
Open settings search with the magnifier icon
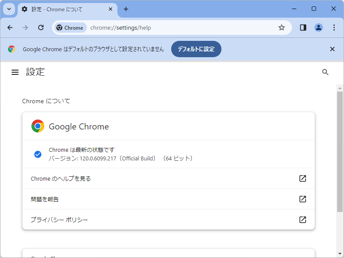point(325,72)
